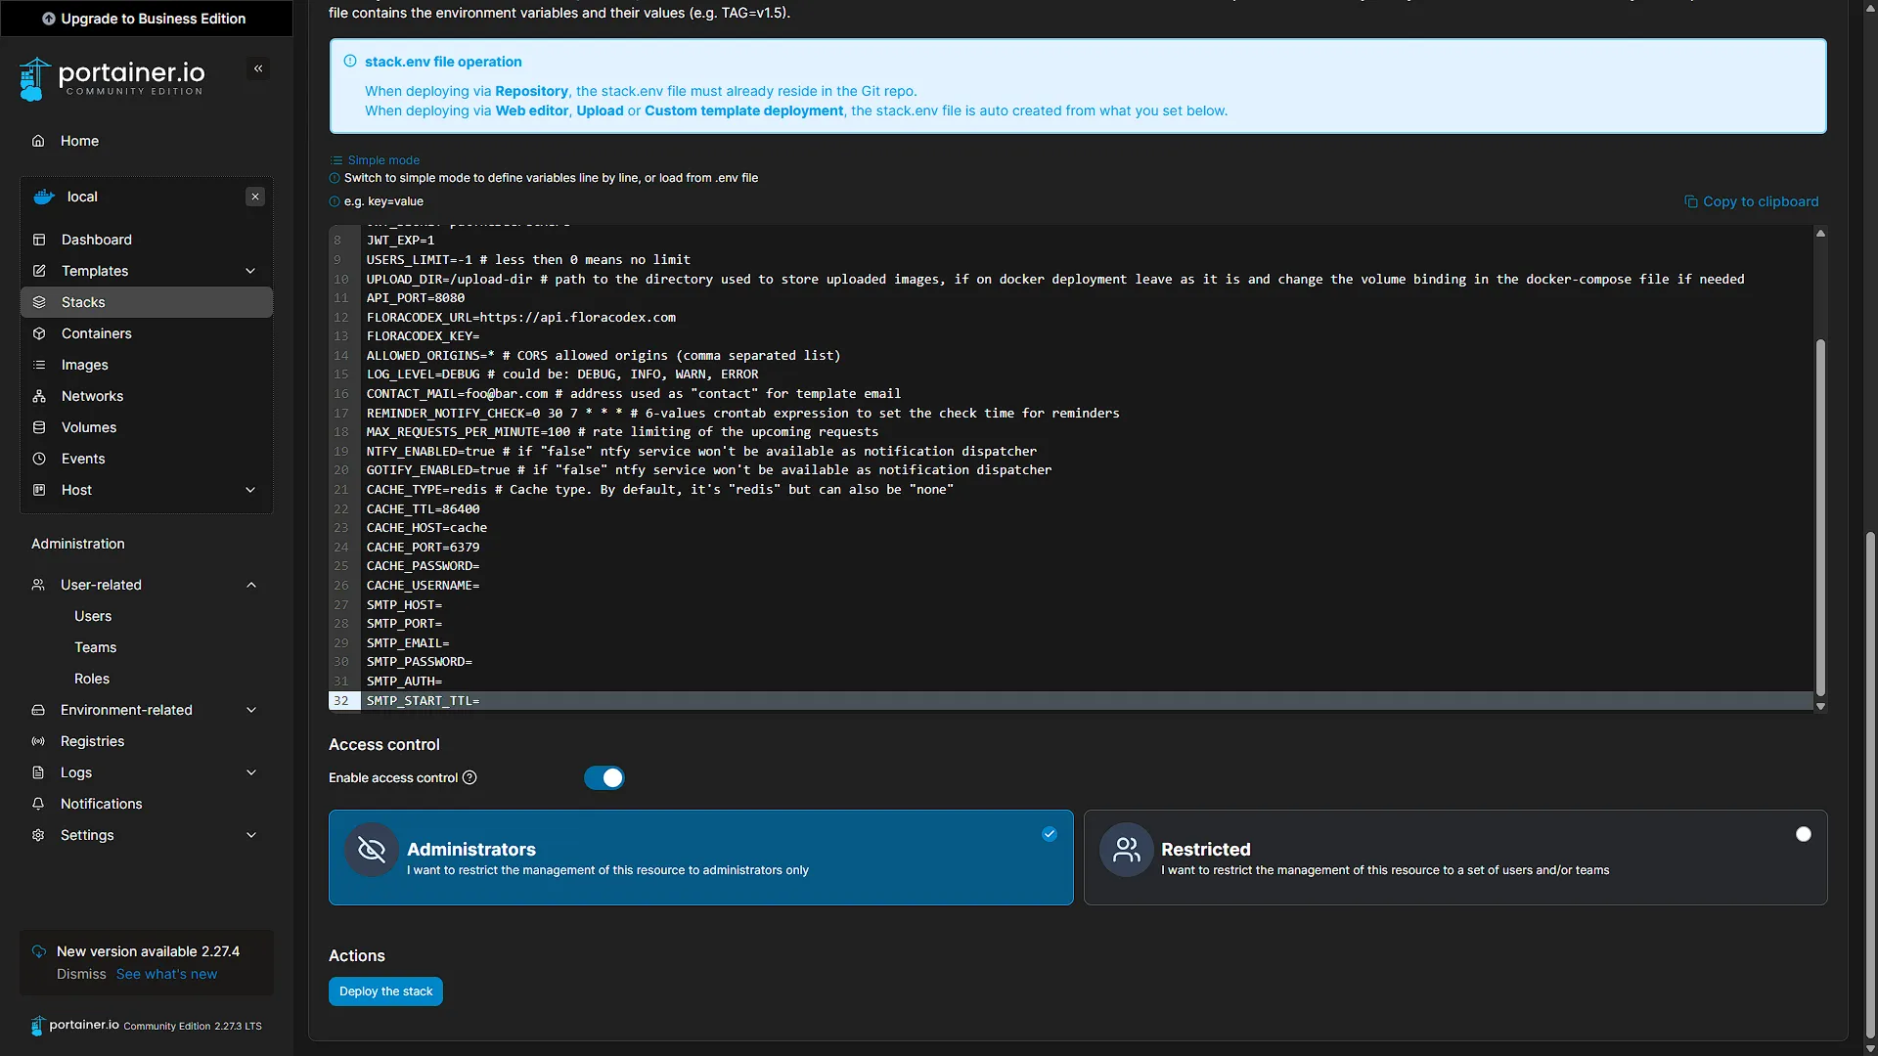The width and height of the screenshot is (1878, 1056).
Task: Click the Volumes database icon
Action: click(x=39, y=427)
